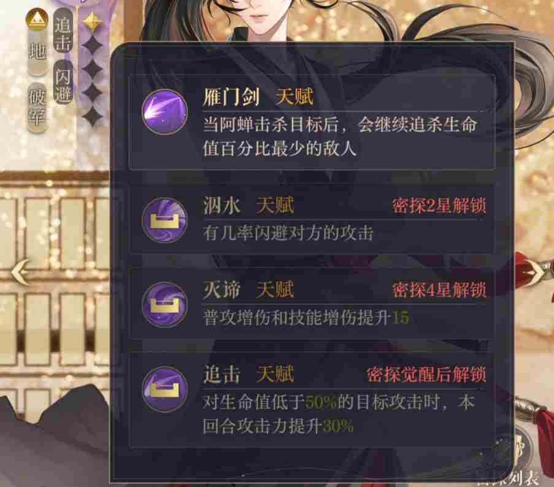The height and width of the screenshot is (487, 554).
Task: Open the 追击 talent description text
Action: point(338,414)
